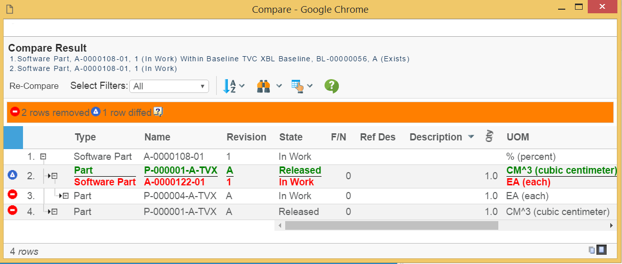Sort by the Name column header

pos(157,137)
